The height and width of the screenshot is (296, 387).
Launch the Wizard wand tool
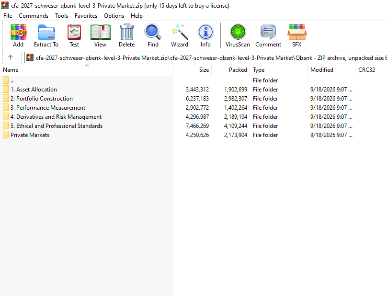(180, 35)
